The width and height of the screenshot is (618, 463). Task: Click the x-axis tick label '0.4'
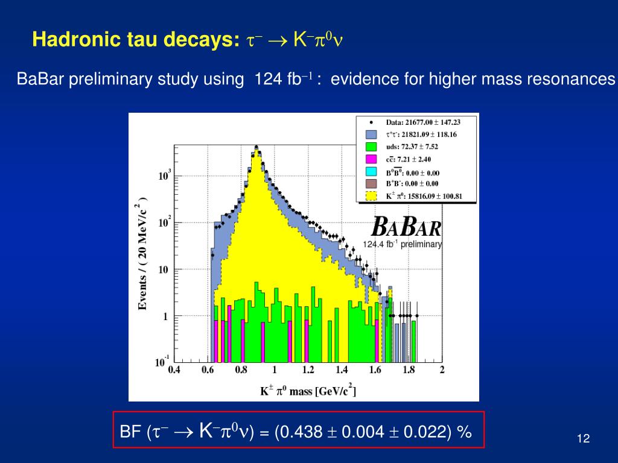[x=174, y=370]
